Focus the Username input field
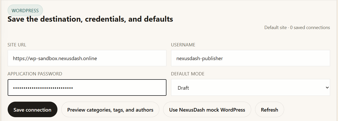The height and width of the screenshot is (121, 338). coord(250,58)
